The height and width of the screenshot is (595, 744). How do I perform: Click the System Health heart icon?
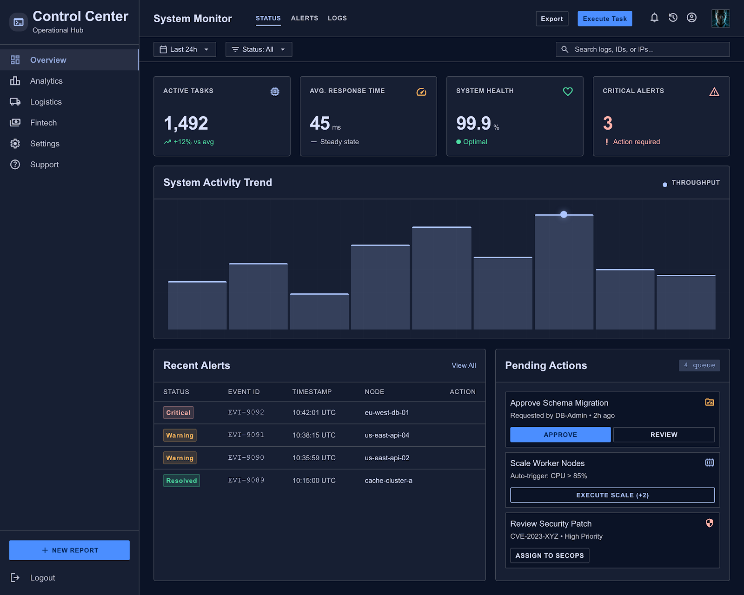click(568, 92)
